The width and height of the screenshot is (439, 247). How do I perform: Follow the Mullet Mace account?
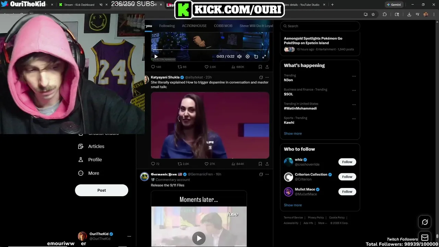click(x=347, y=191)
